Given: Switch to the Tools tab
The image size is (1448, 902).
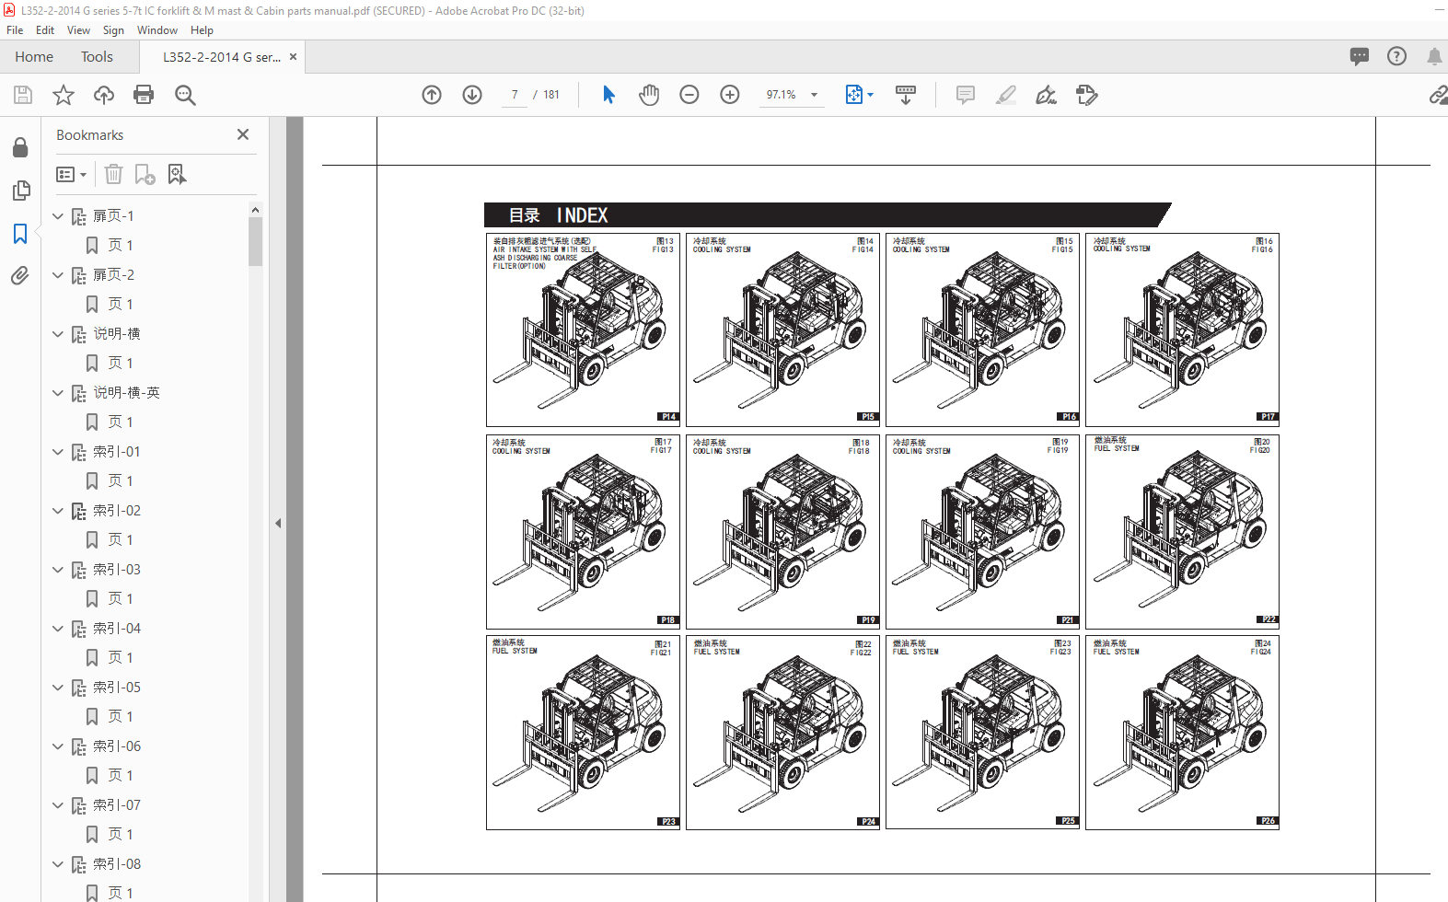Looking at the screenshot, I should (x=97, y=57).
